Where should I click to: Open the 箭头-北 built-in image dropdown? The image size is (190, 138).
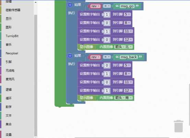[x=123, y=47]
